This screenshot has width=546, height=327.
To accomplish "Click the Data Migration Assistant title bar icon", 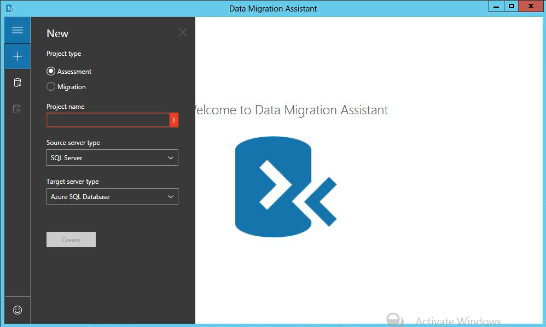I will (10, 8).
